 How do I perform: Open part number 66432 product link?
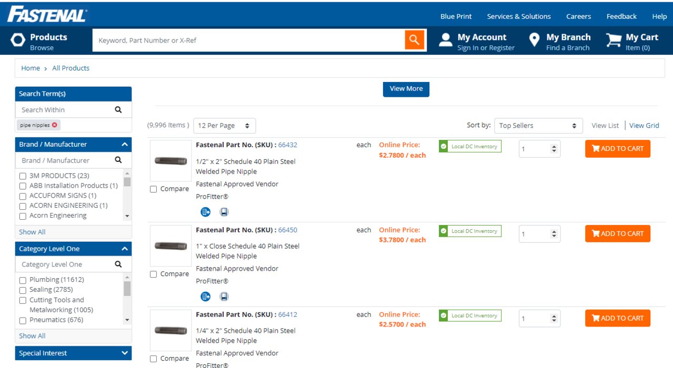click(288, 145)
